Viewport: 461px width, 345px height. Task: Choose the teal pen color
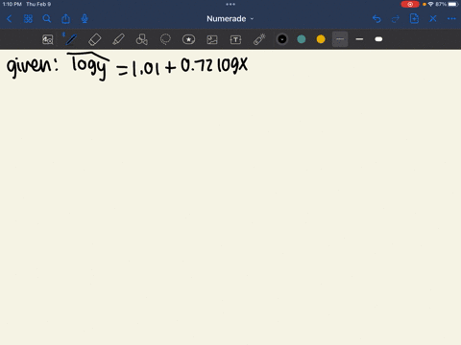(302, 39)
